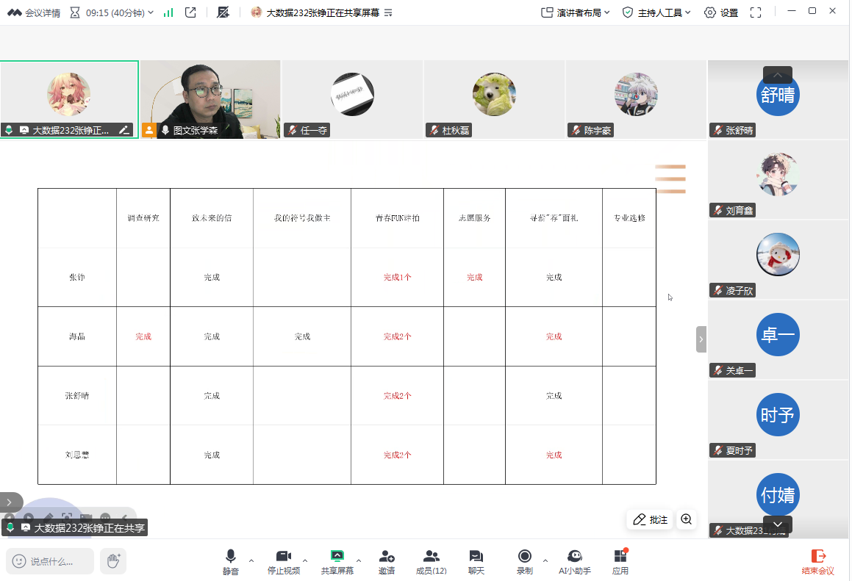Viewport: 852px width, 581px height.
Task: Click the raise hand icon
Action: coord(113,561)
